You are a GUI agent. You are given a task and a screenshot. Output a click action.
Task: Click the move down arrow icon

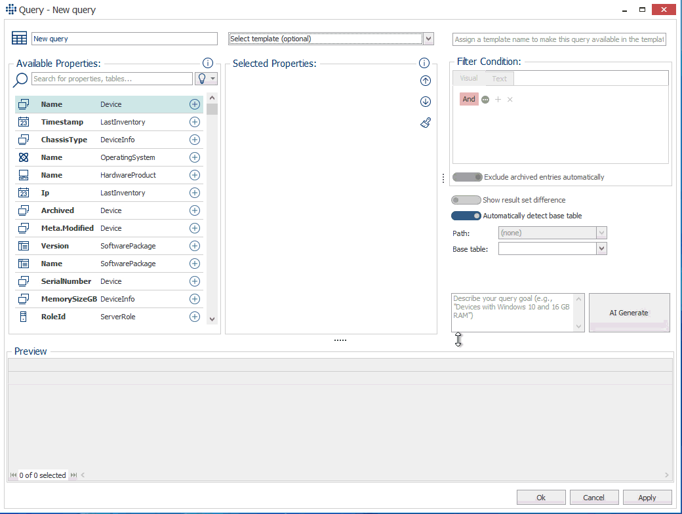click(x=425, y=102)
